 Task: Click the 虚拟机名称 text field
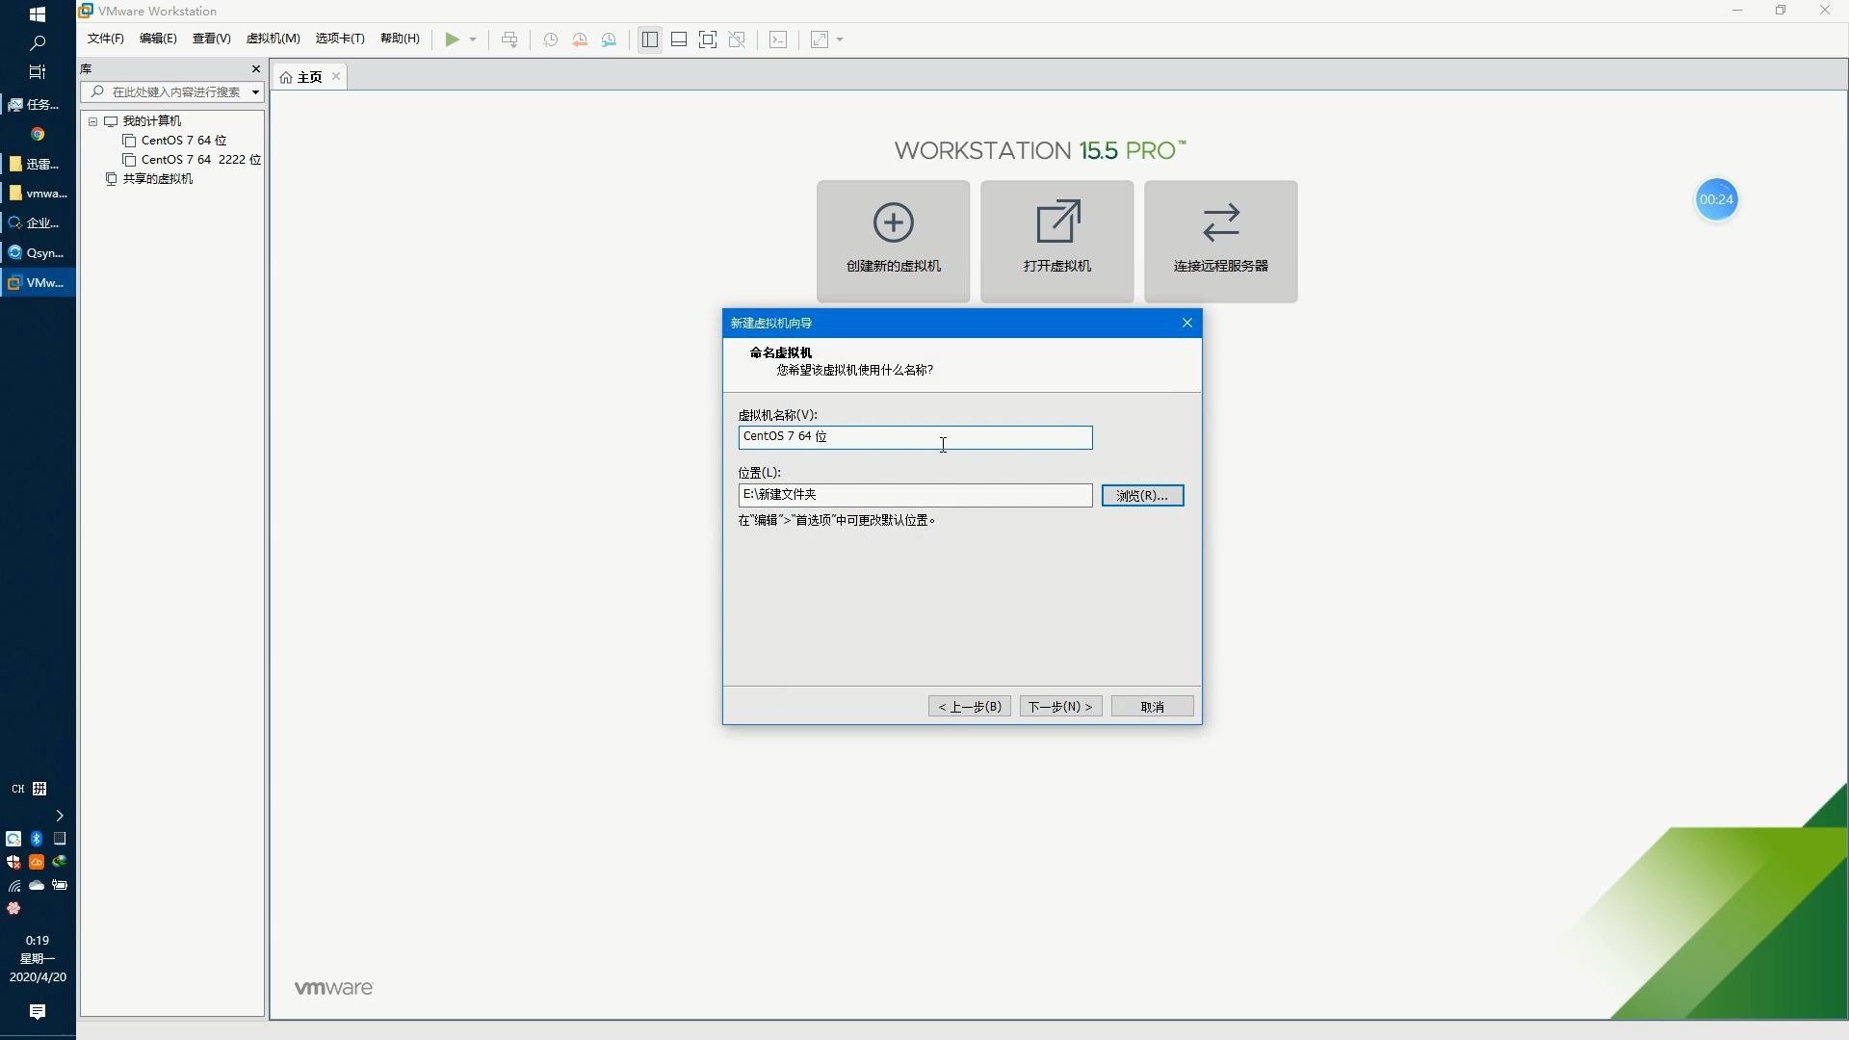pos(915,437)
